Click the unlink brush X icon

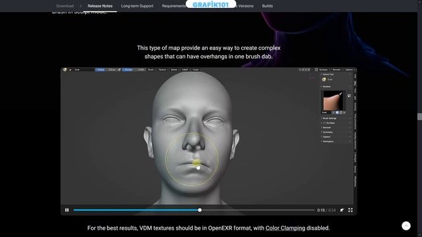tap(344, 113)
